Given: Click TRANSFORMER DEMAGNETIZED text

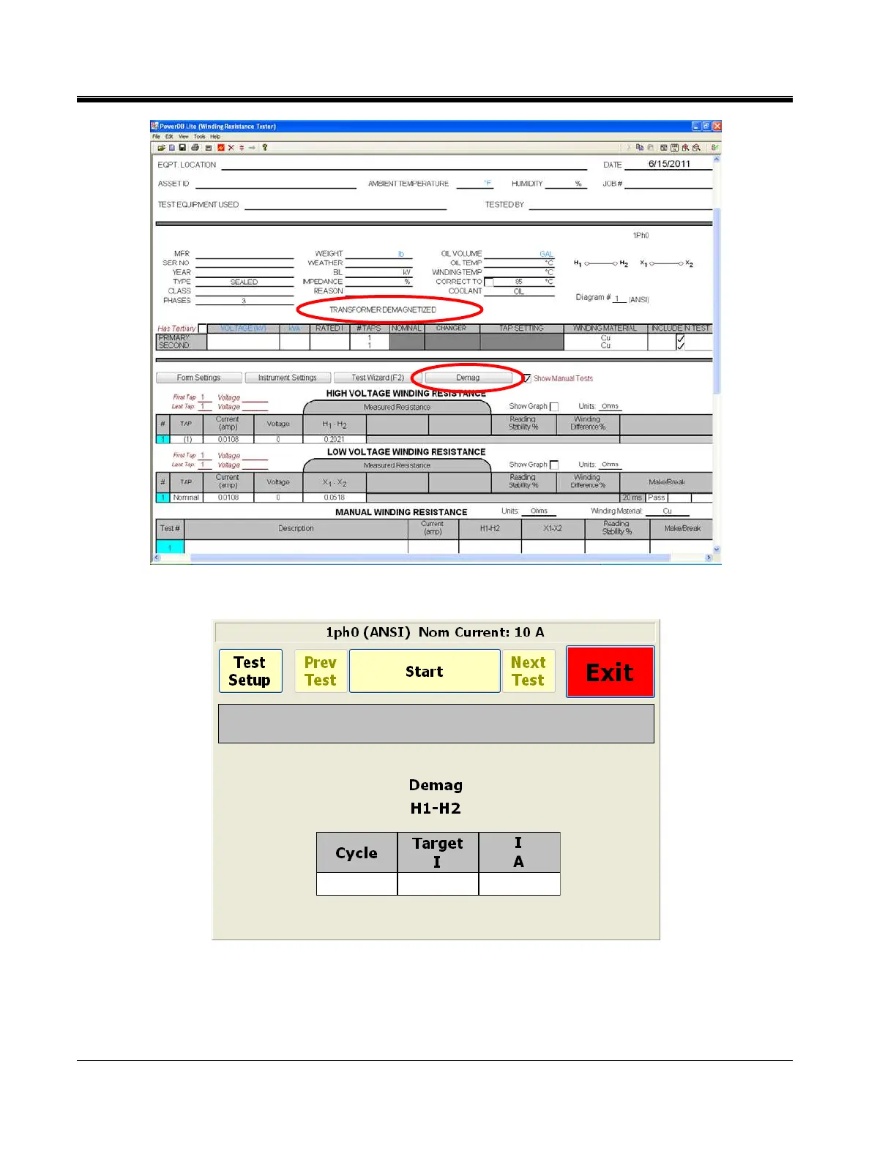Looking at the screenshot, I should 382,310.
